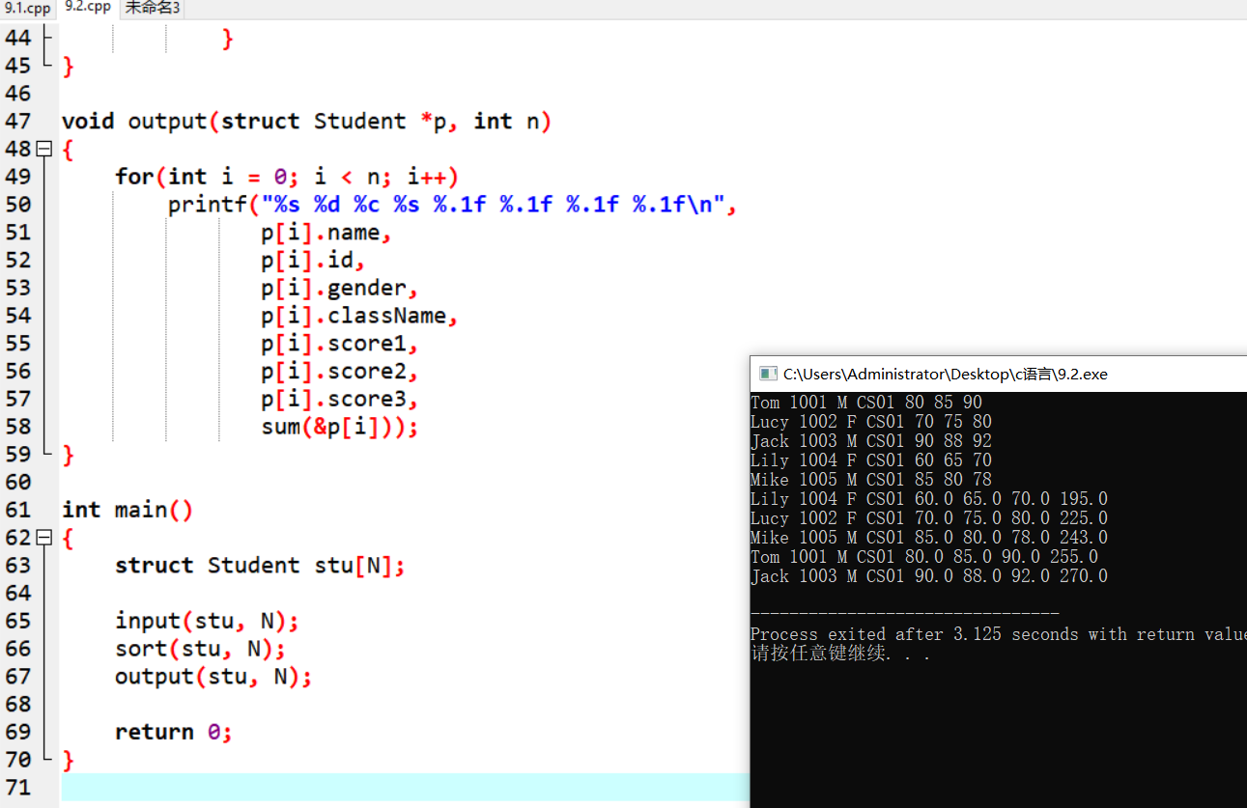The image size is (1247, 808).
Task: Click console line 'Lucy 1002 F CS01 70 75 80'
Action: pyautogui.click(x=871, y=422)
